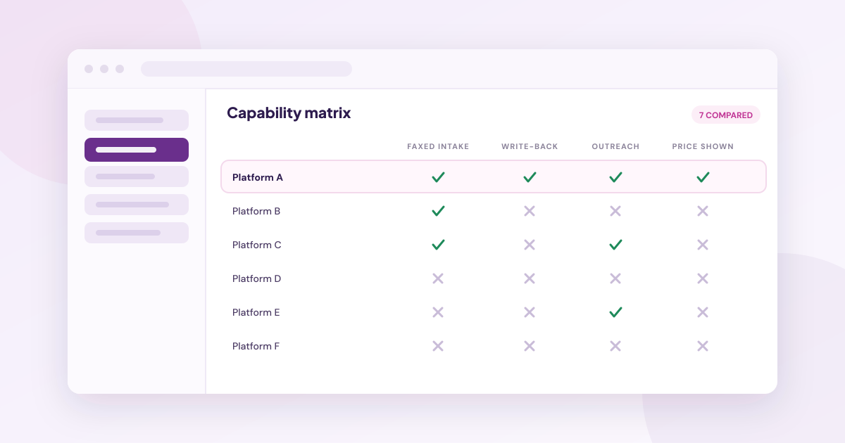
Task: Click Platform A Outreach checkmark
Action: 615,177
